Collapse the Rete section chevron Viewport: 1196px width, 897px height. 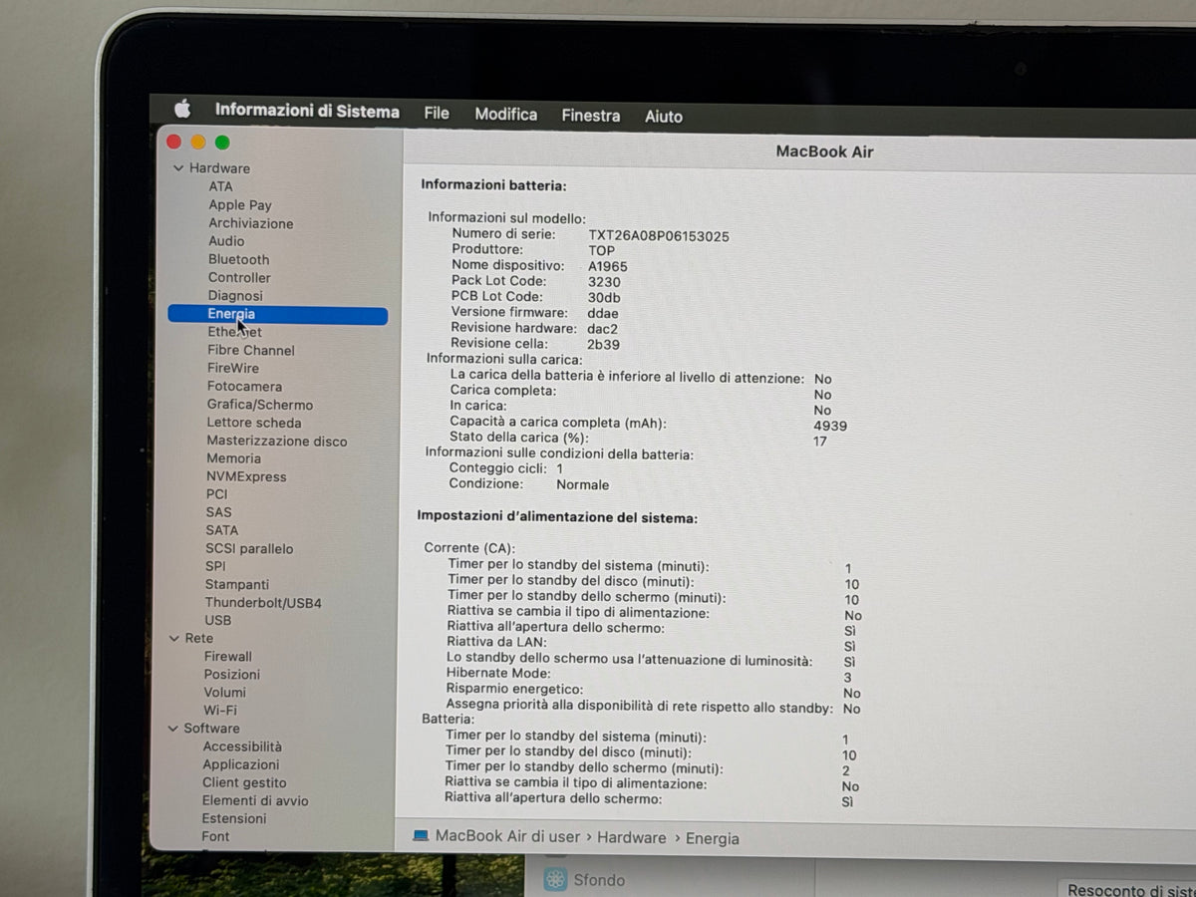pos(173,638)
